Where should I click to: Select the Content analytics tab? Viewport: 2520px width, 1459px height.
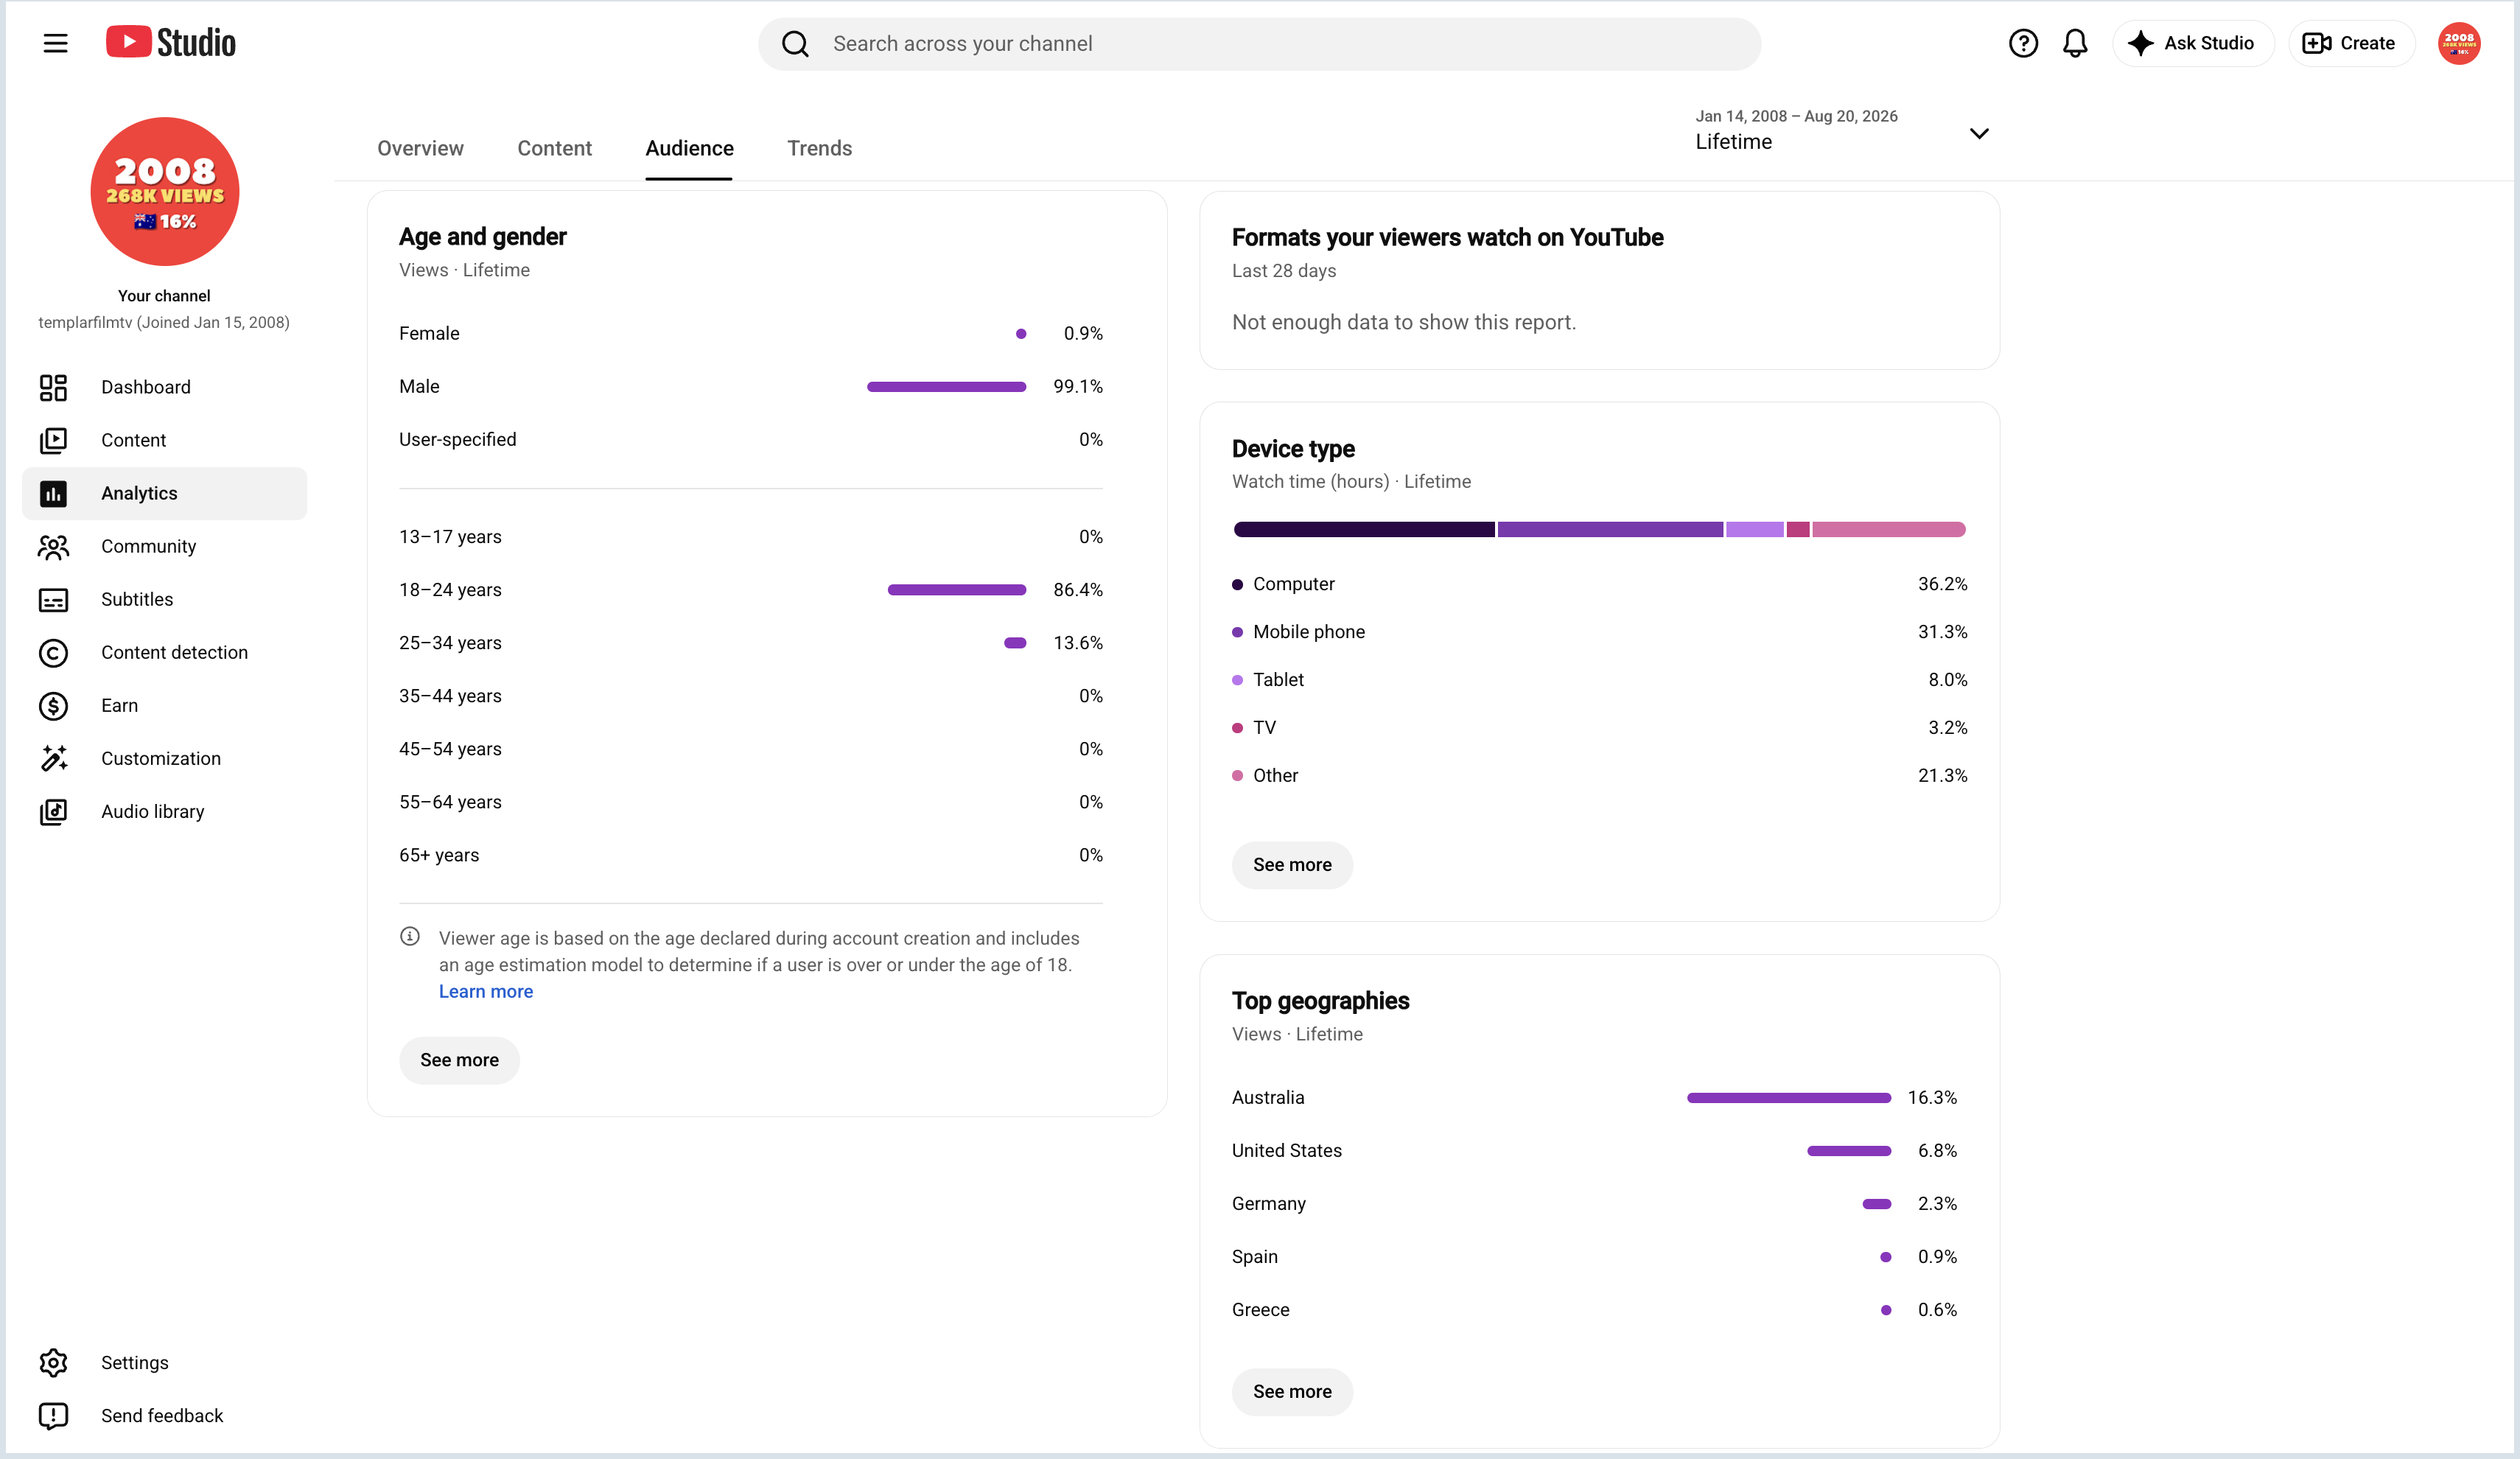[554, 148]
